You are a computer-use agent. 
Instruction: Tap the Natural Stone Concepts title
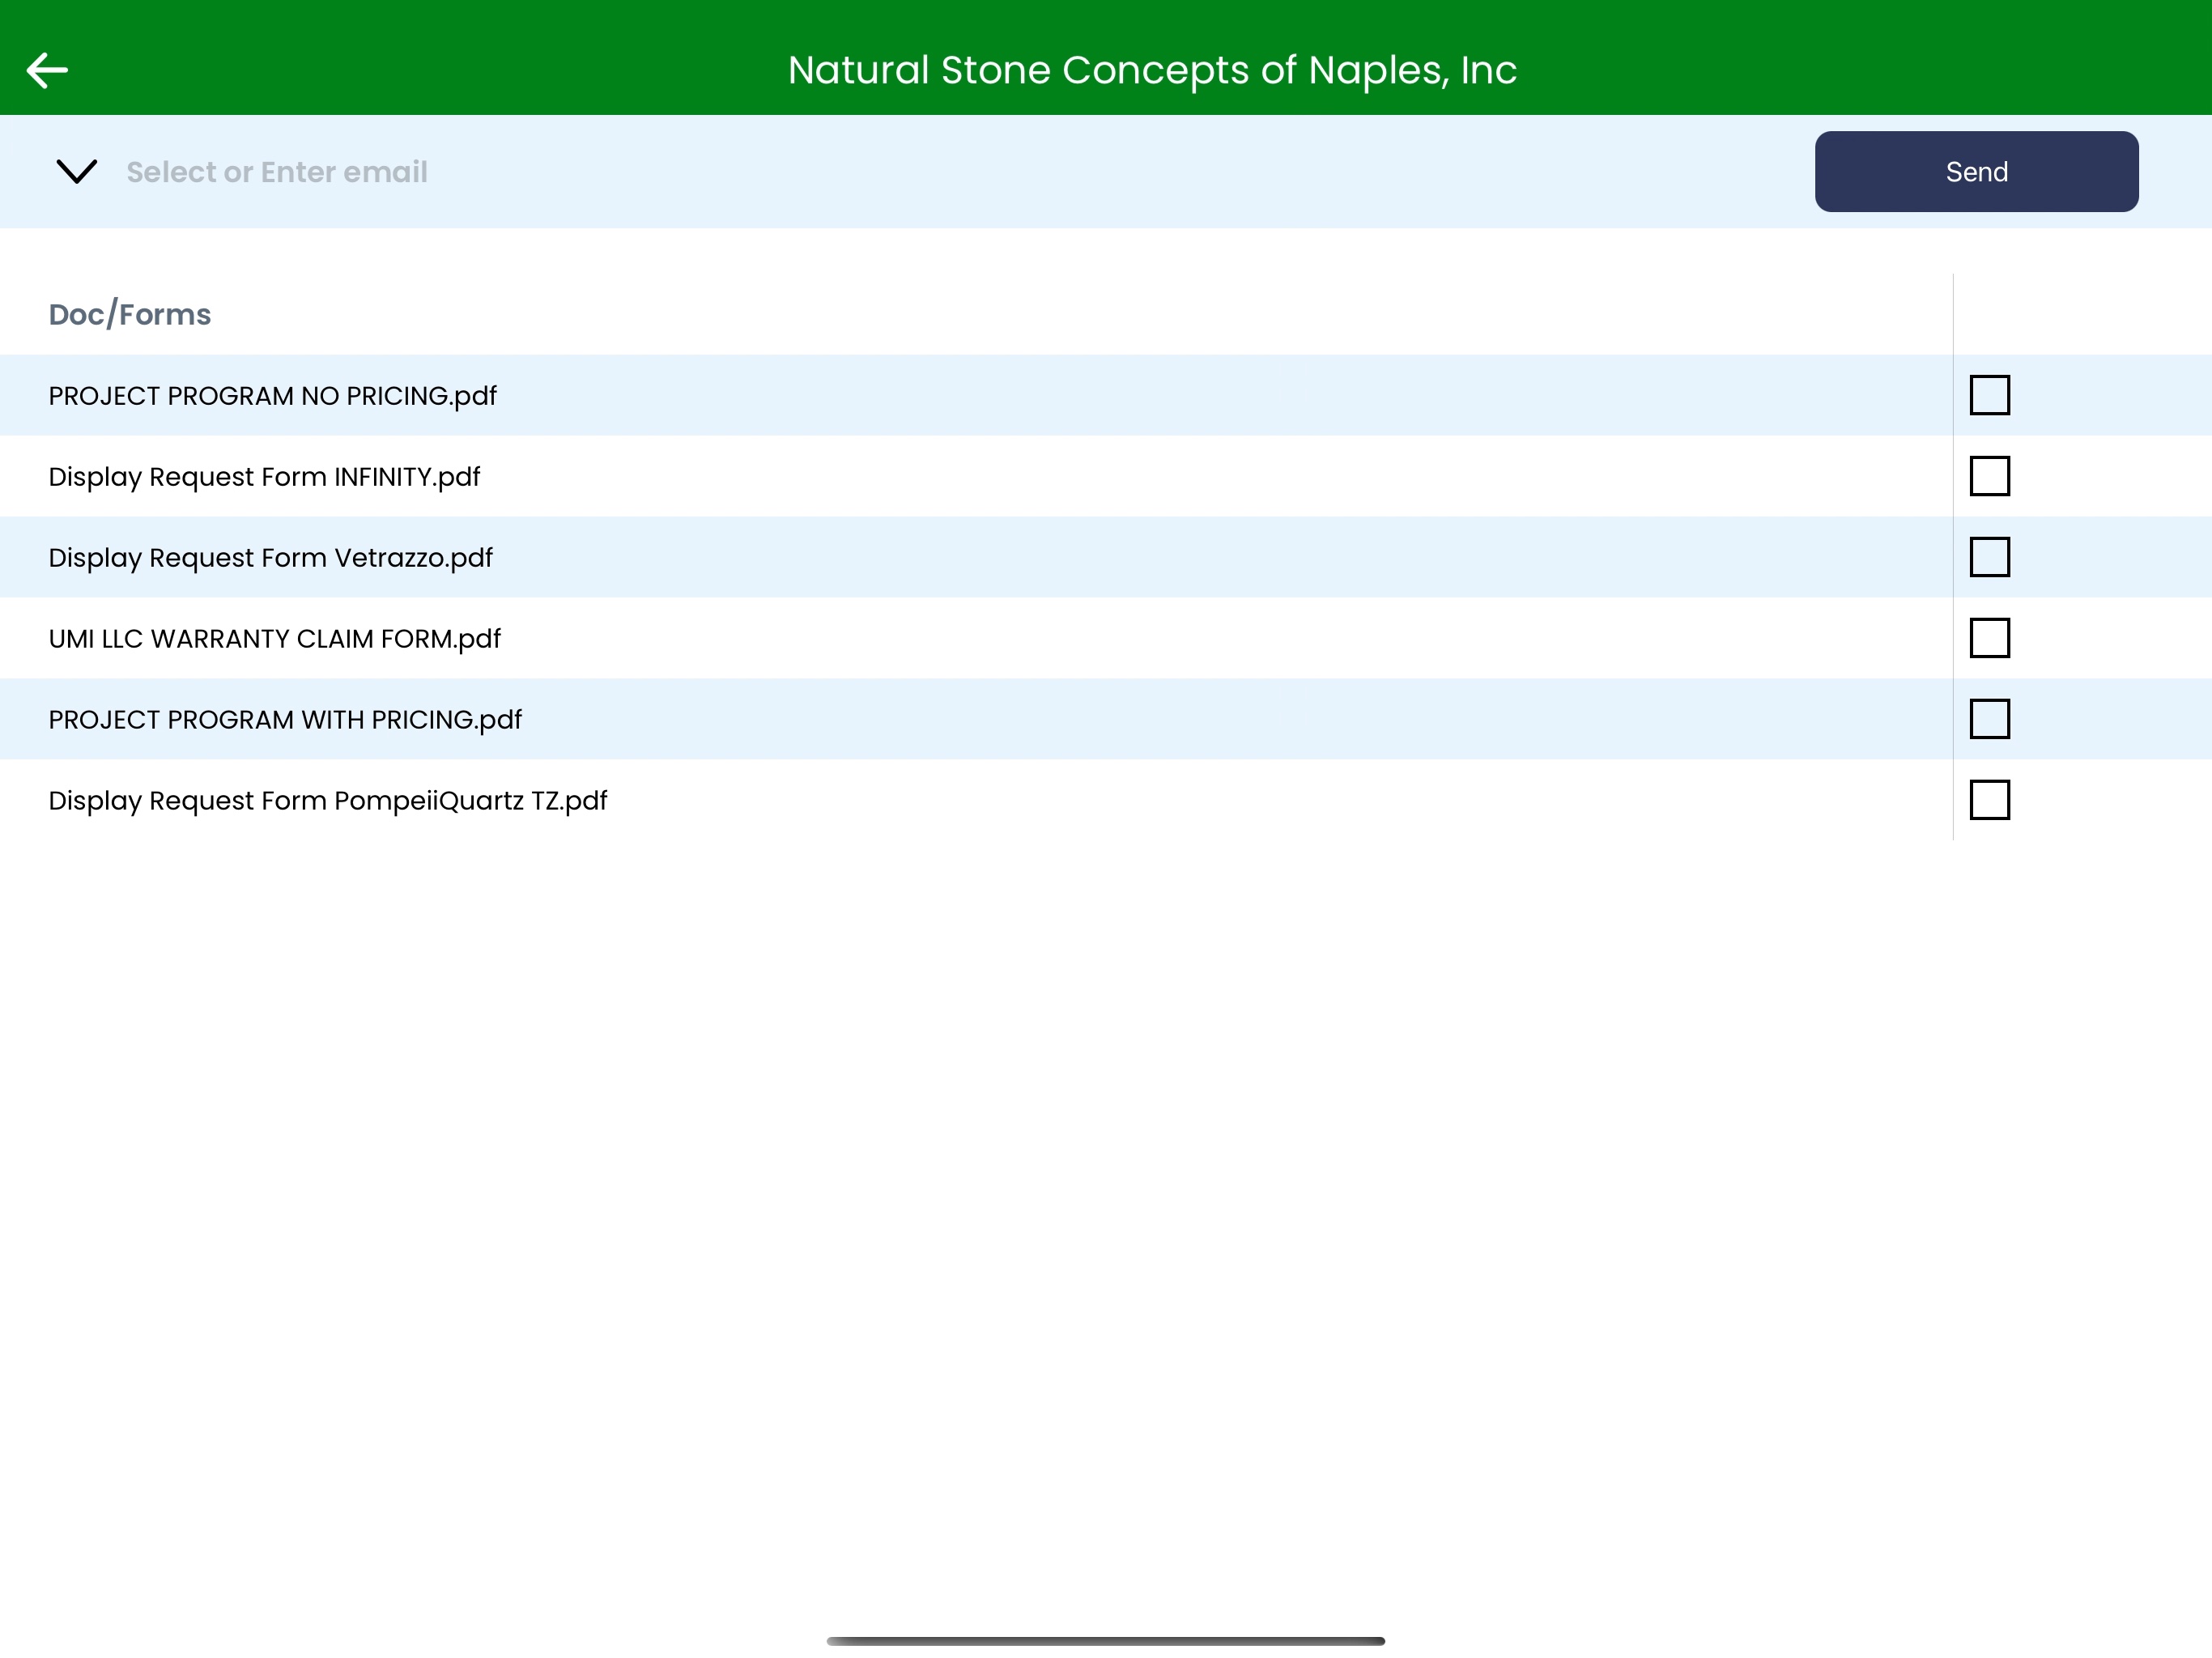(1152, 70)
